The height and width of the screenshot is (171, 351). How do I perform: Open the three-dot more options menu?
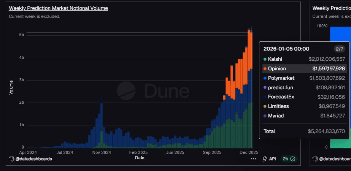point(253,159)
